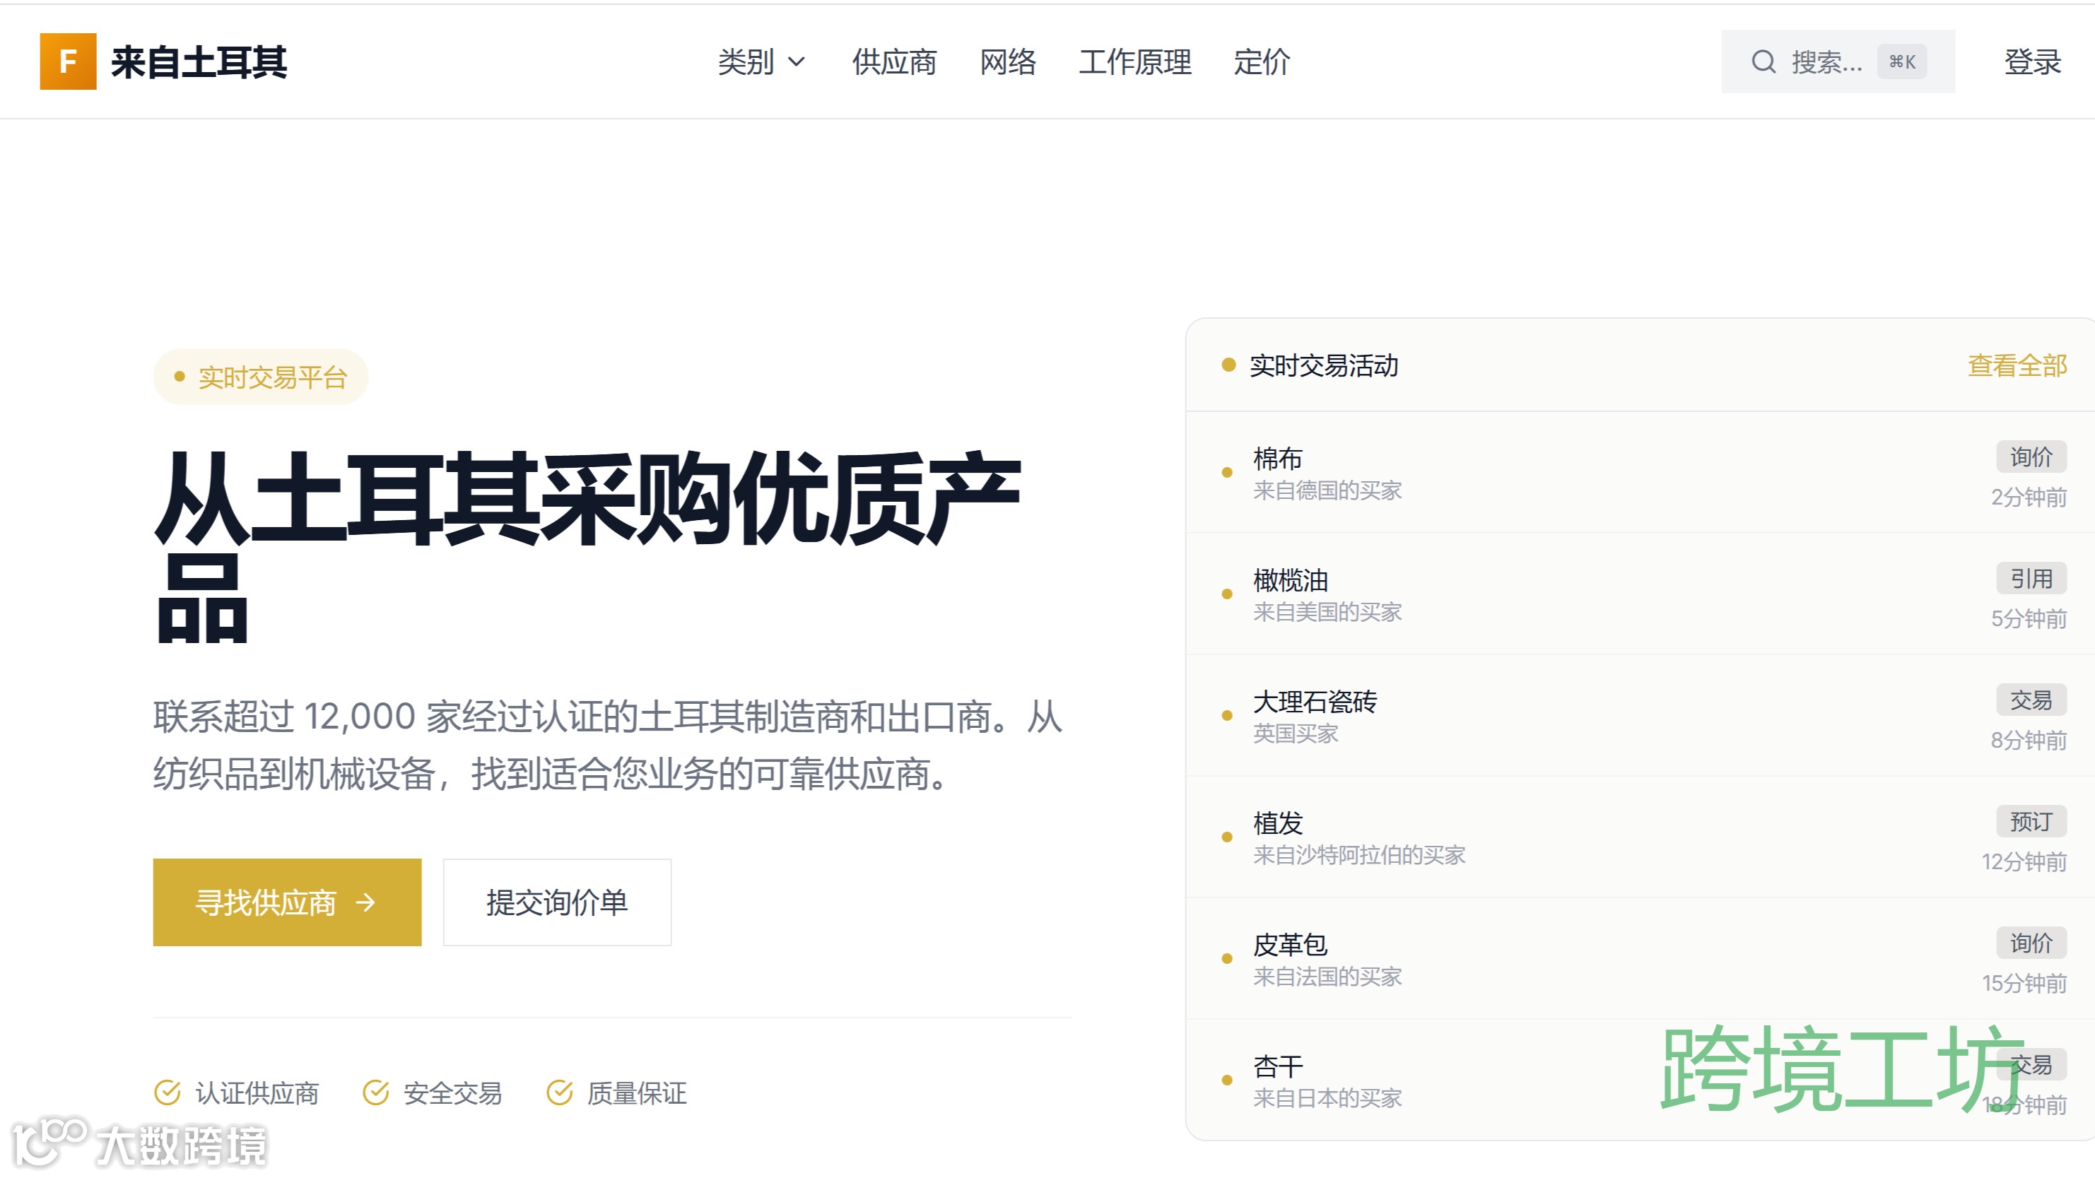Open the 供应商 nav item

pos(894,61)
